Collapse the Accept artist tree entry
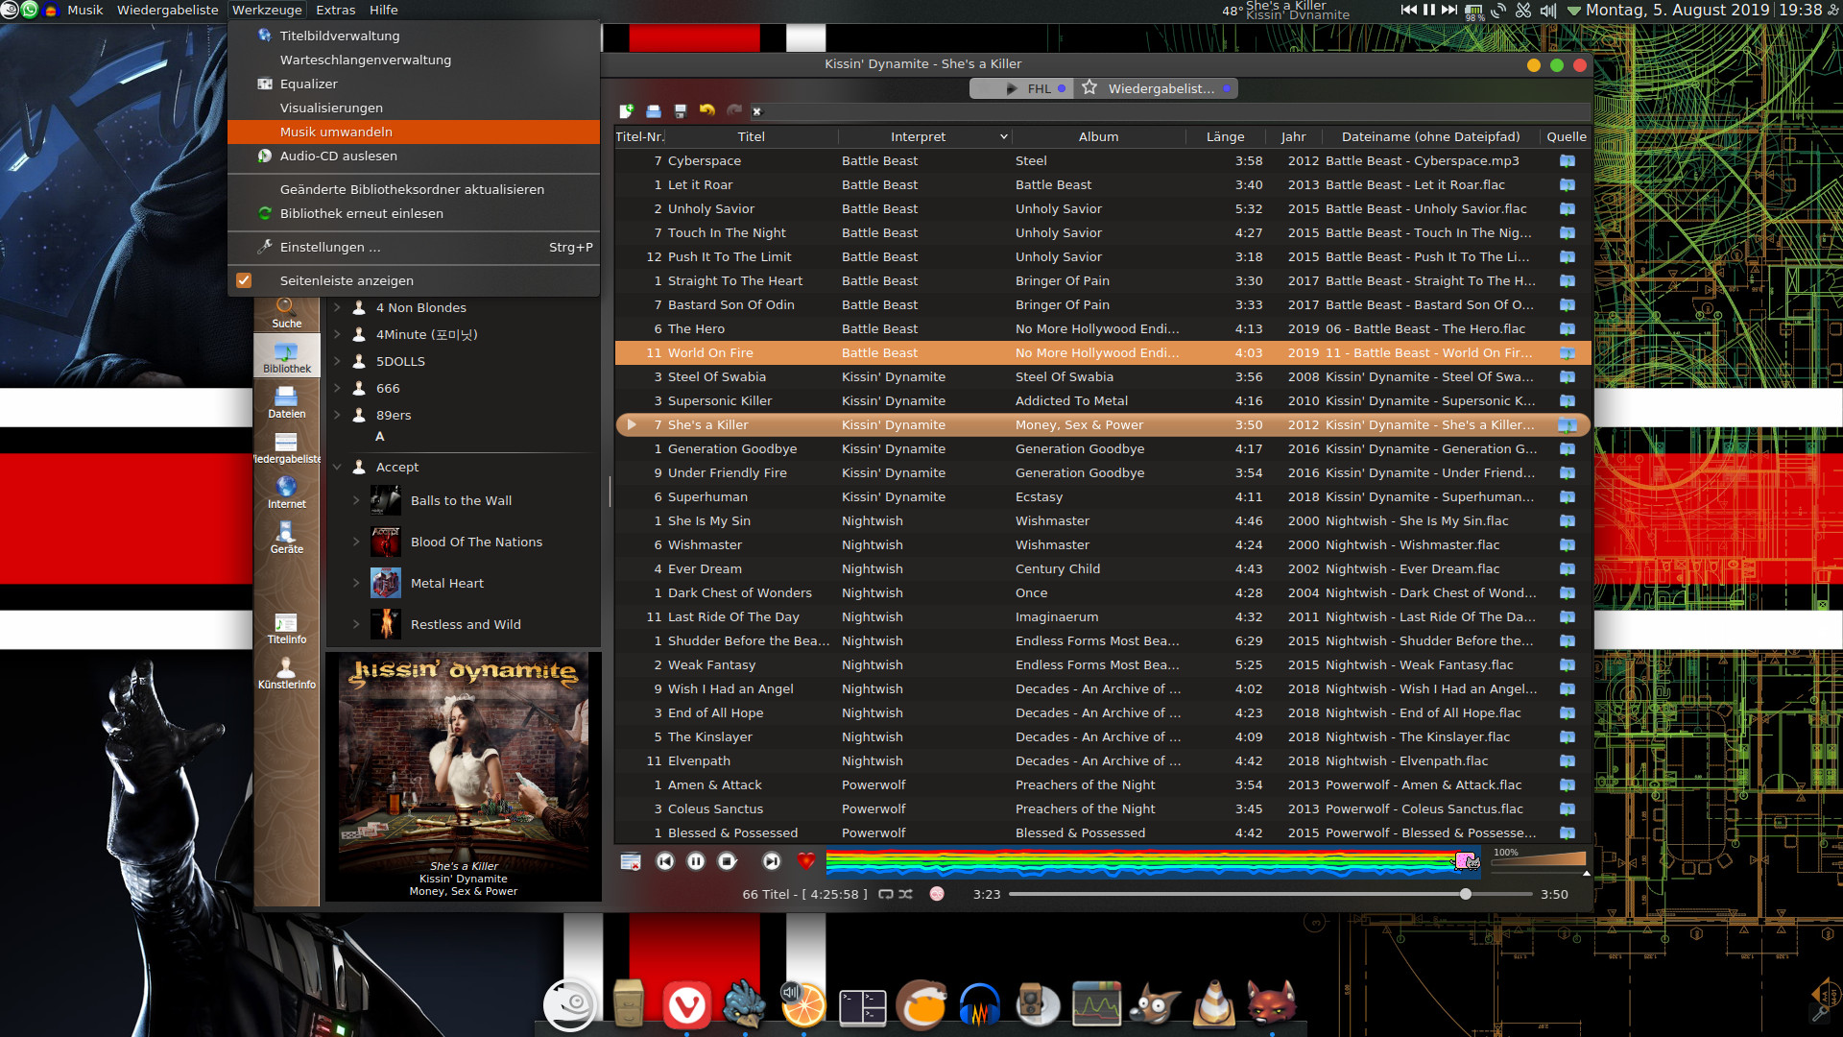Image resolution: width=1843 pixels, height=1037 pixels. tap(337, 468)
